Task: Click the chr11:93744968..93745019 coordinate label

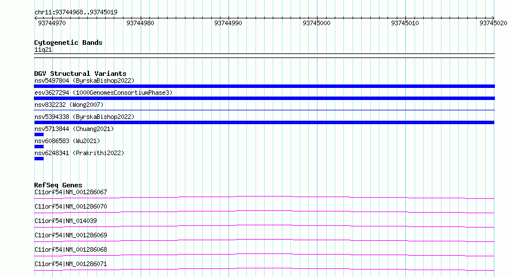Action: click(x=76, y=12)
